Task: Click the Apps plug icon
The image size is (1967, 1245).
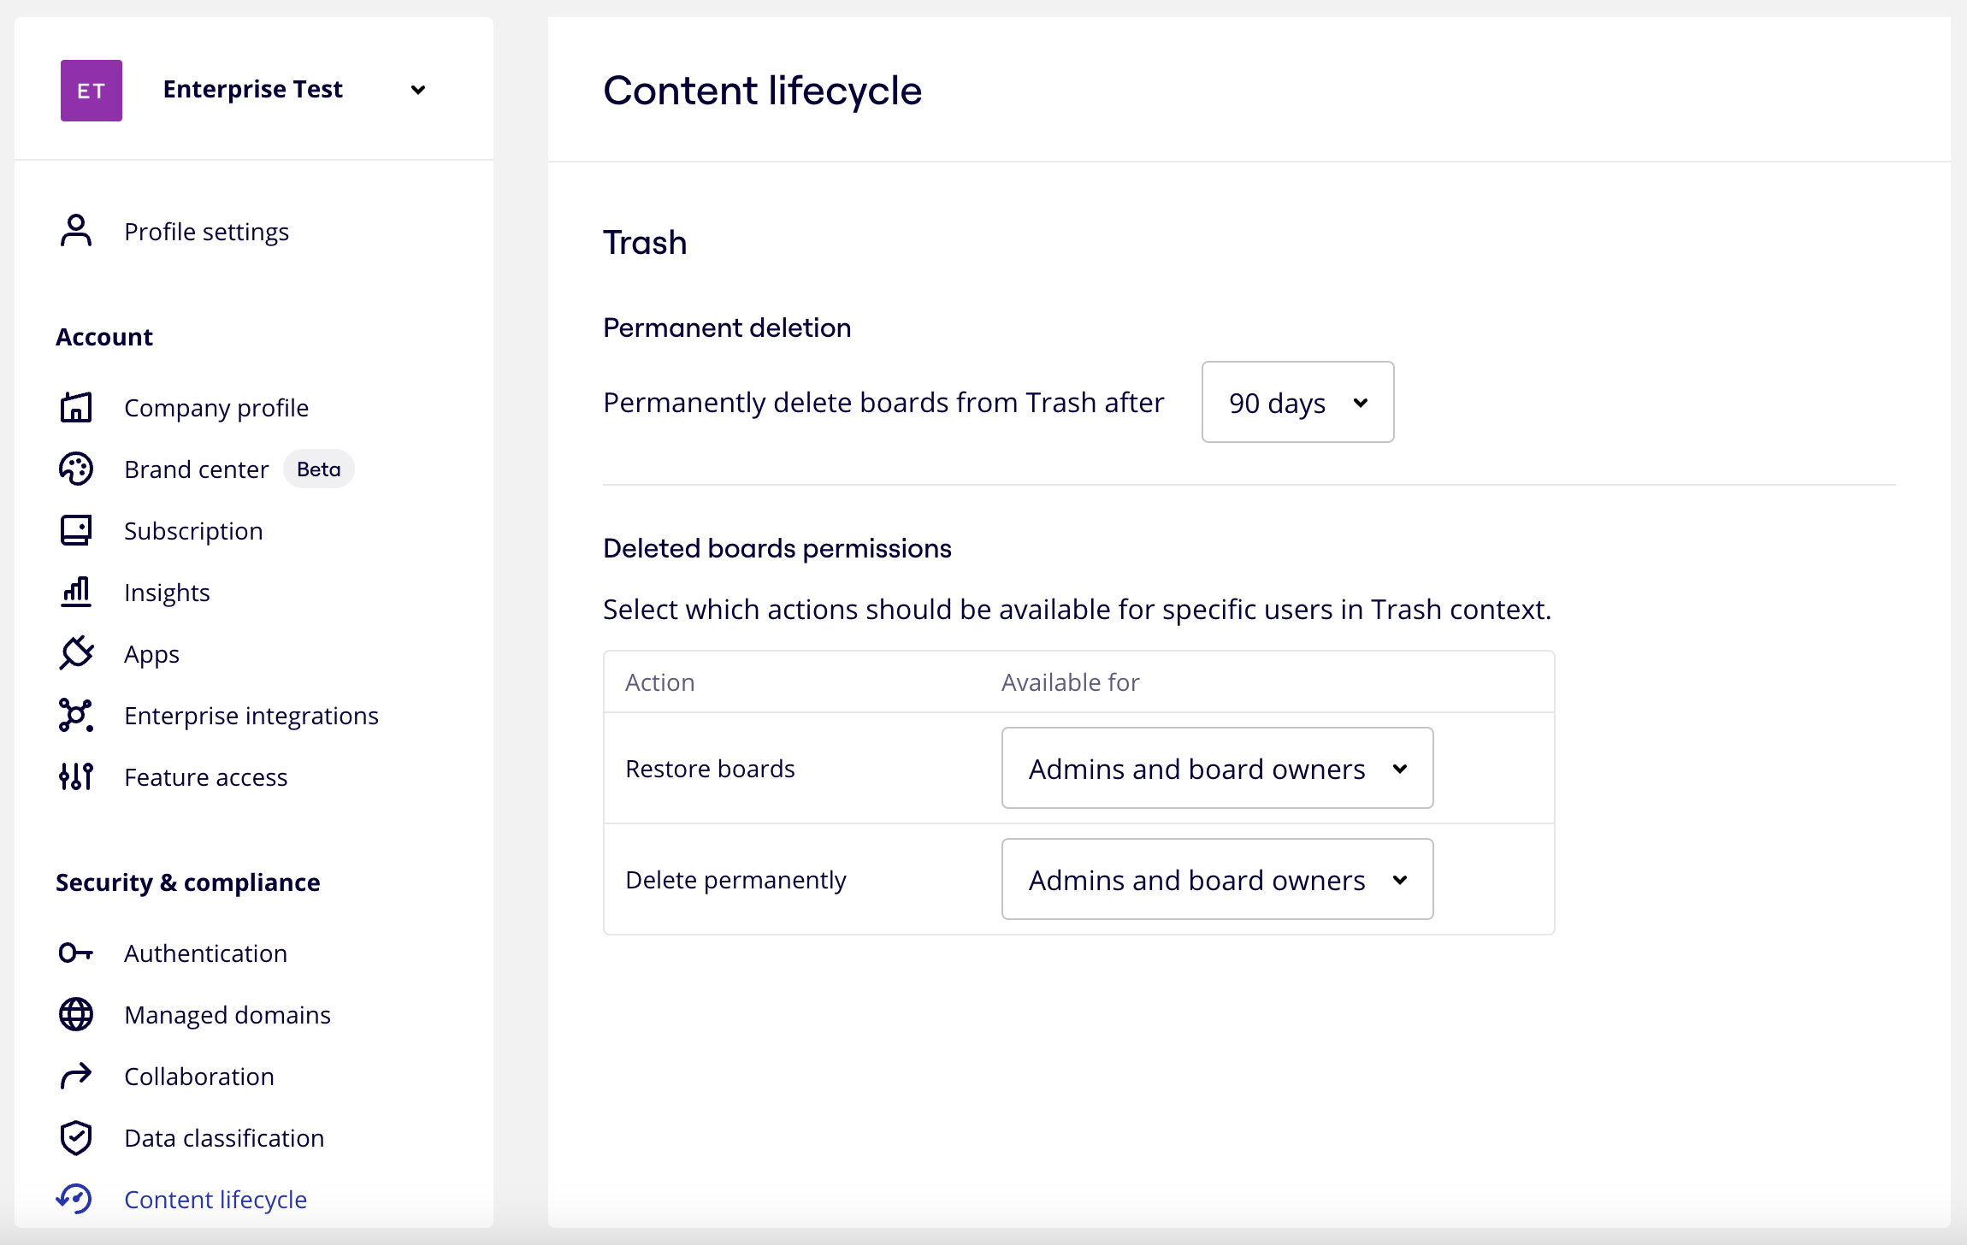Action: [x=76, y=653]
